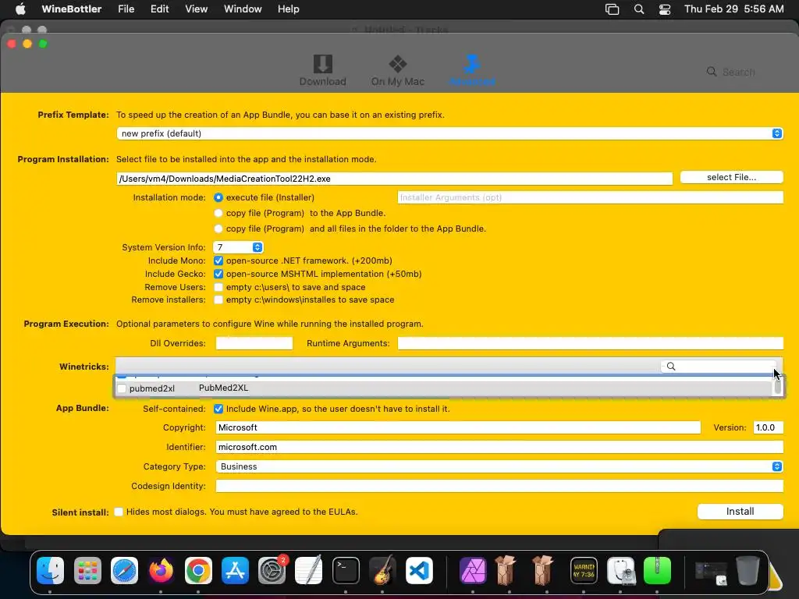Check the pubmed2xl winetricks entry
This screenshot has width=799, height=599.
121,388
